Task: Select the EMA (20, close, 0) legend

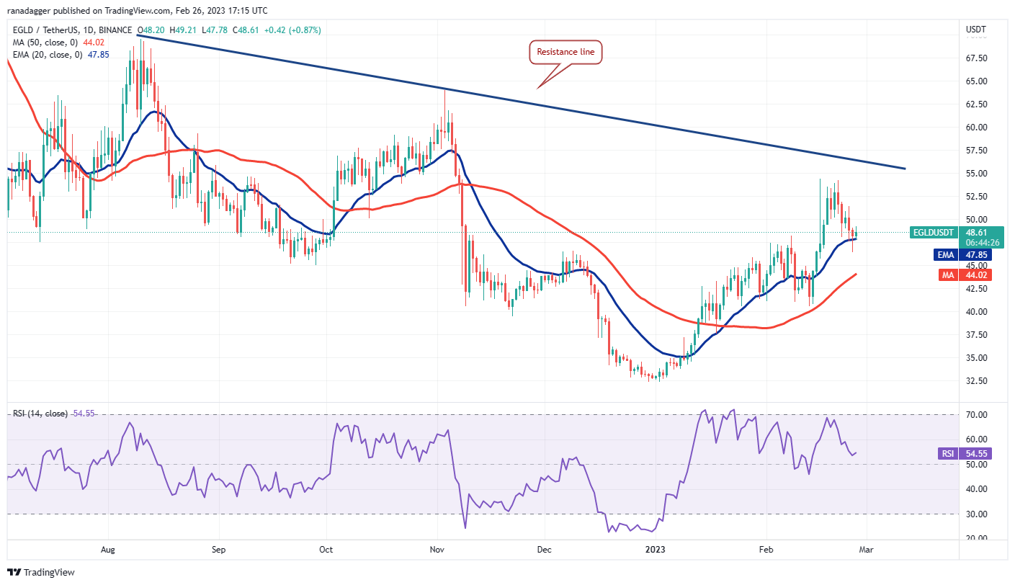Action: tap(48, 55)
